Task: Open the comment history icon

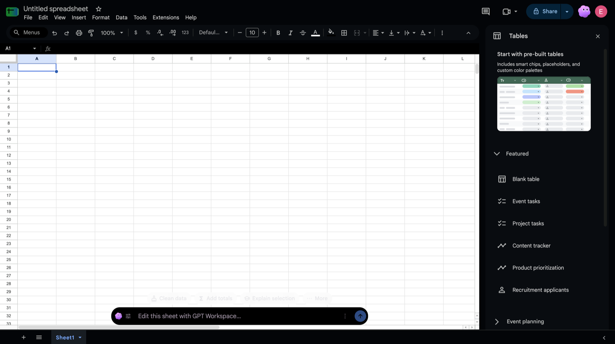Action: [485, 12]
